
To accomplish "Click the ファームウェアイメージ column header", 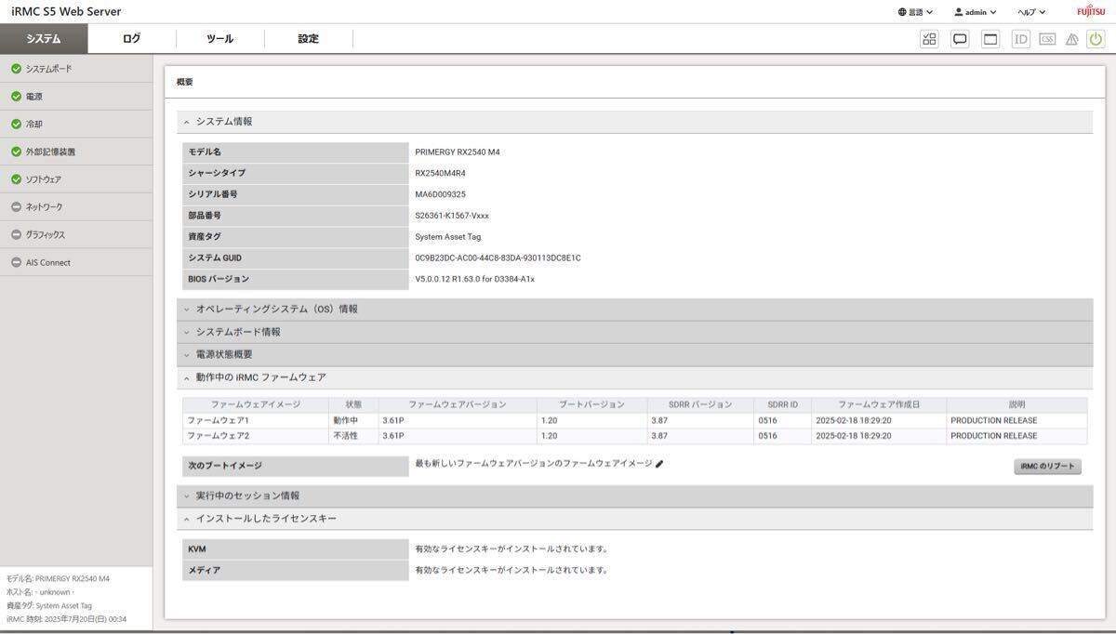I will tap(256, 404).
